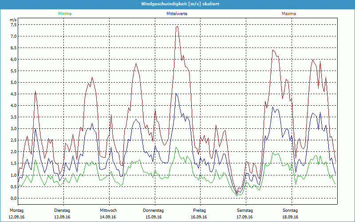Click the Mittelwerte legend label
The image size is (355, 222).
177,14
